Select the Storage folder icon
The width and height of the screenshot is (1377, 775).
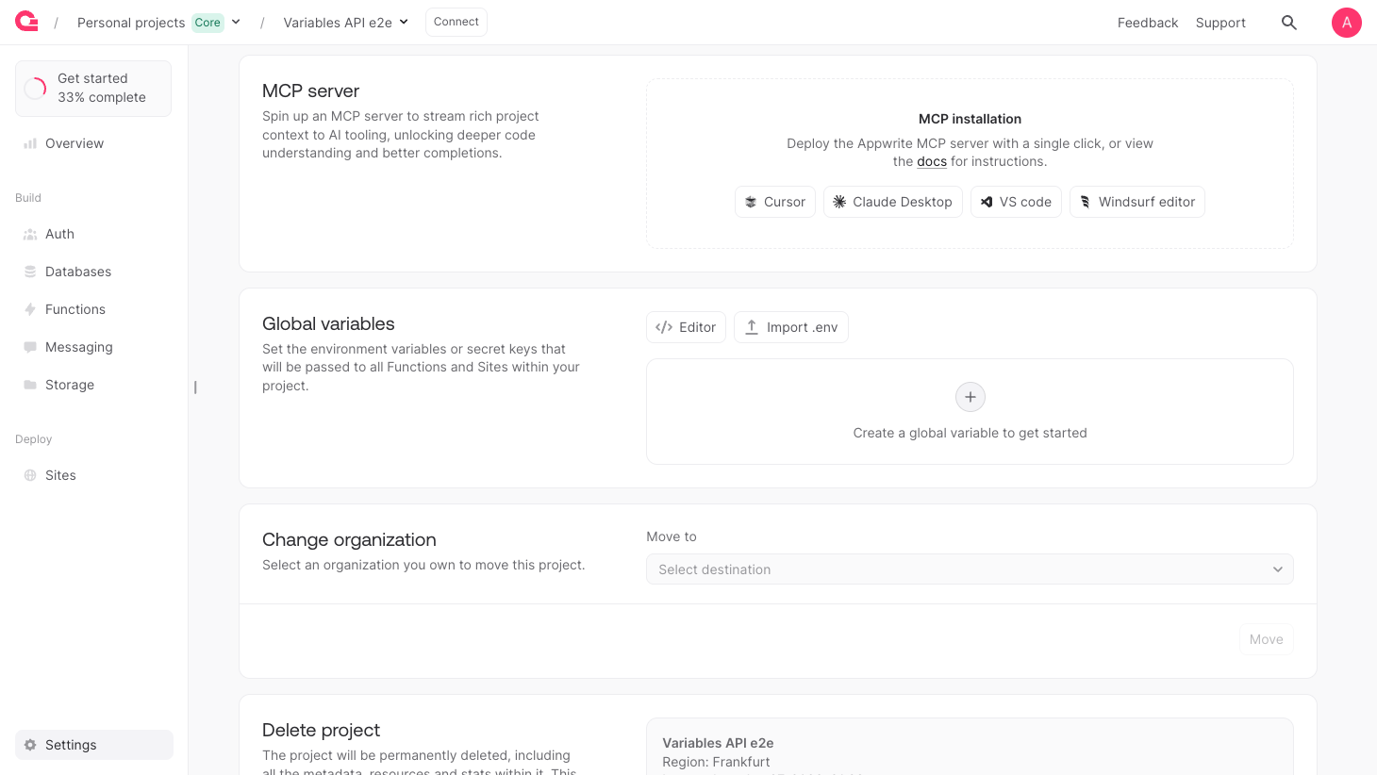click(x=31, y=385)
